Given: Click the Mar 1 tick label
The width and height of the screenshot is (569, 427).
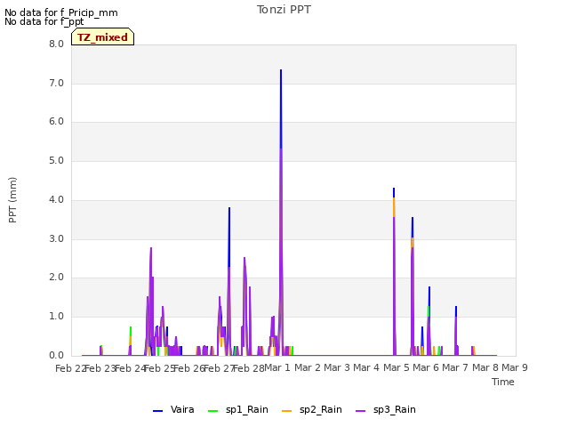Looking at the screenshot, I should point(277,367).
